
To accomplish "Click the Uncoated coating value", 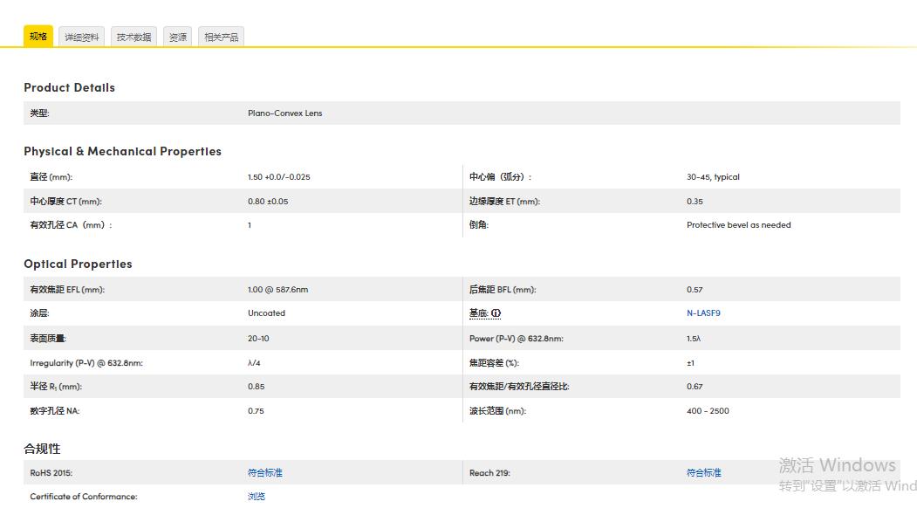I will (266, 313).
